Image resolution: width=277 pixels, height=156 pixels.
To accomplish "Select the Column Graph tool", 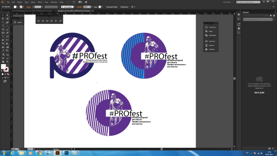I will pyautogui.click(x=7, y=55).
